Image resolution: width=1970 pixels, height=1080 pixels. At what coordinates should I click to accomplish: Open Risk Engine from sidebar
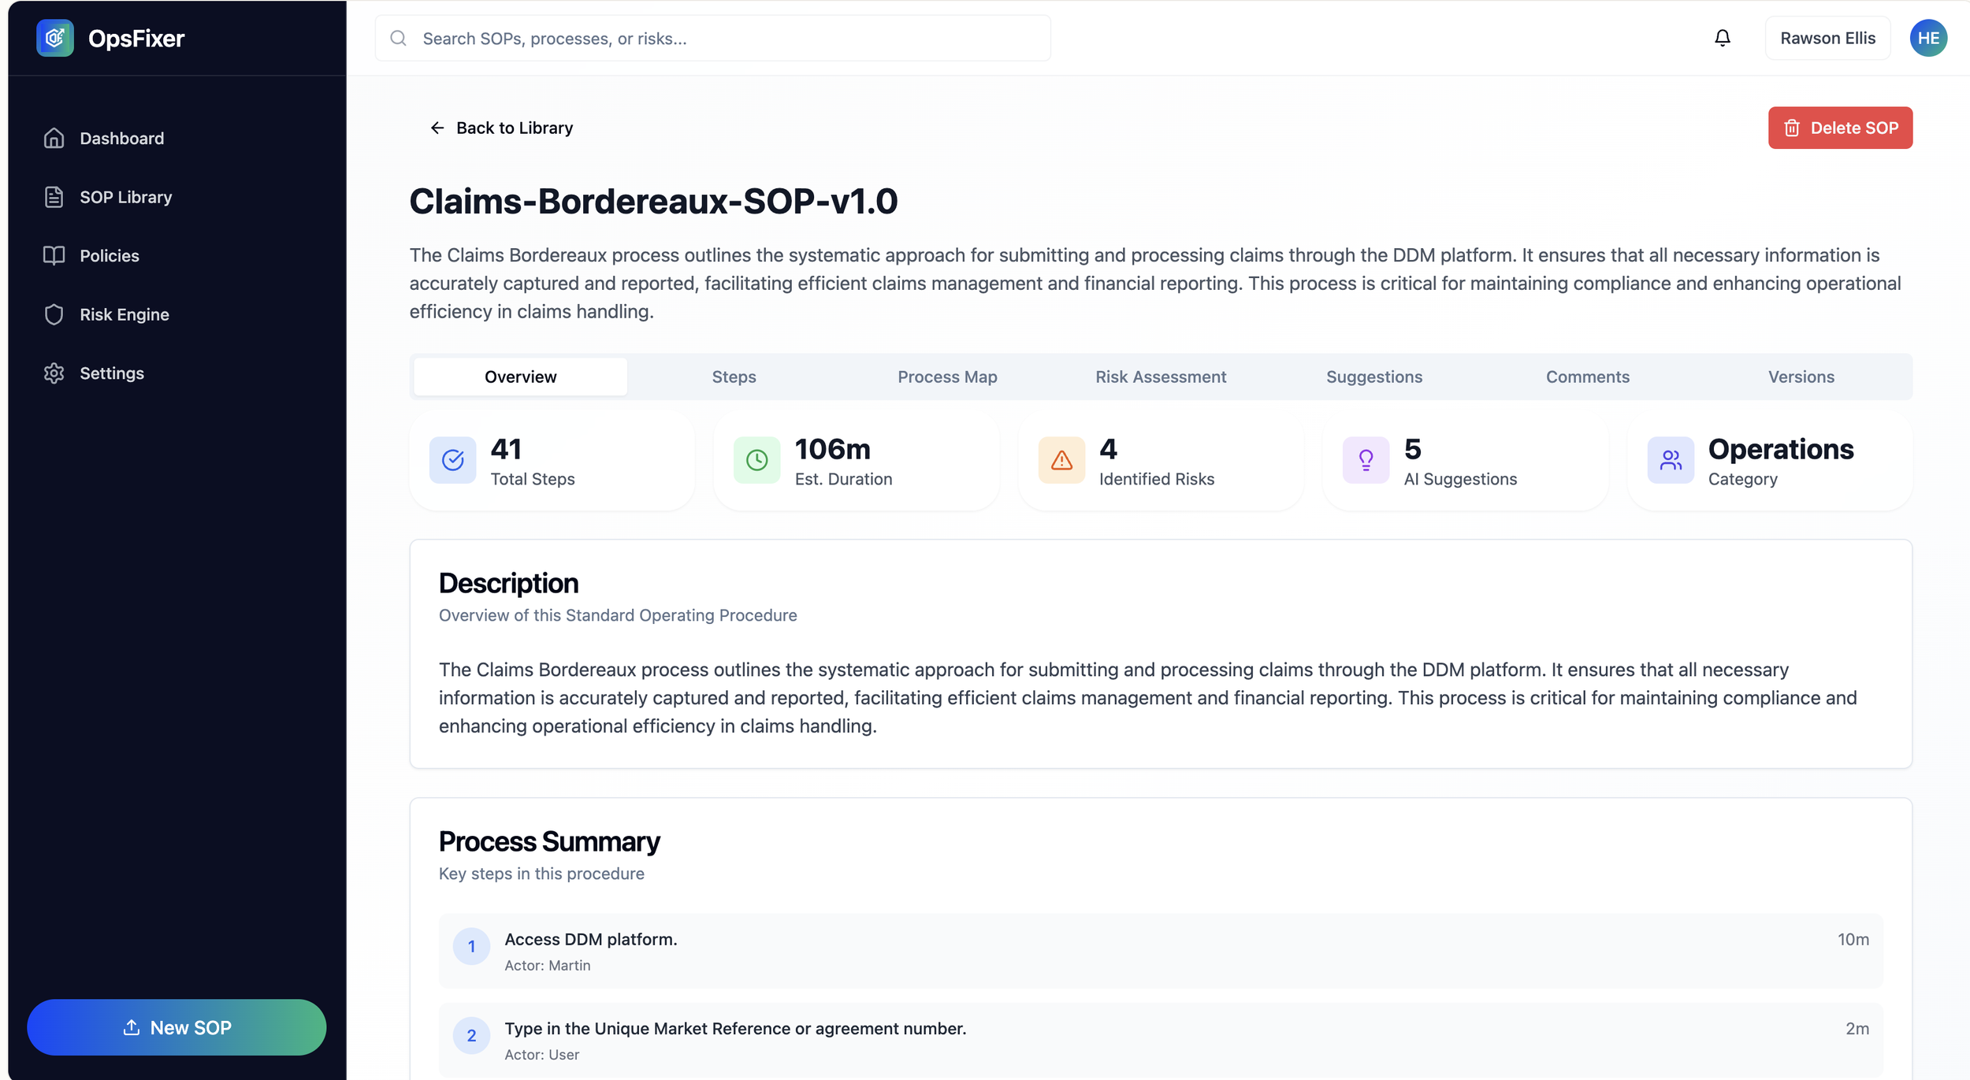pos(124,314)
